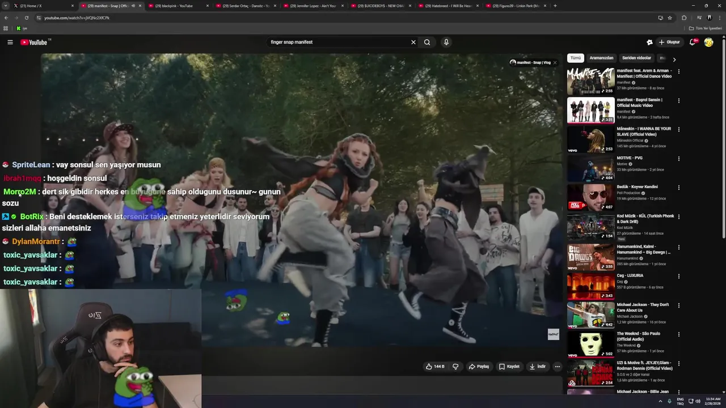Switch to Hatebreed browser tab
726x408 pixels.
pos(448,6)
